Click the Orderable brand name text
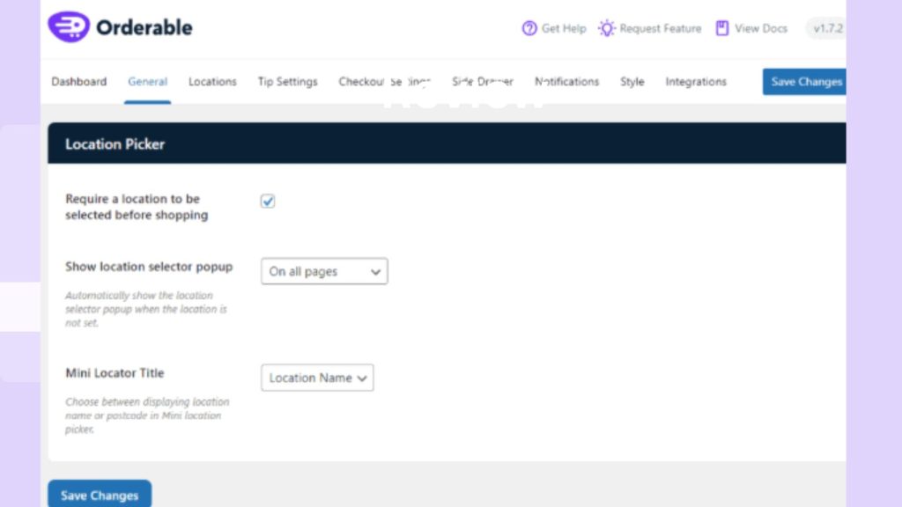This screenshot has height=507, width=902. tap(144, 27)
